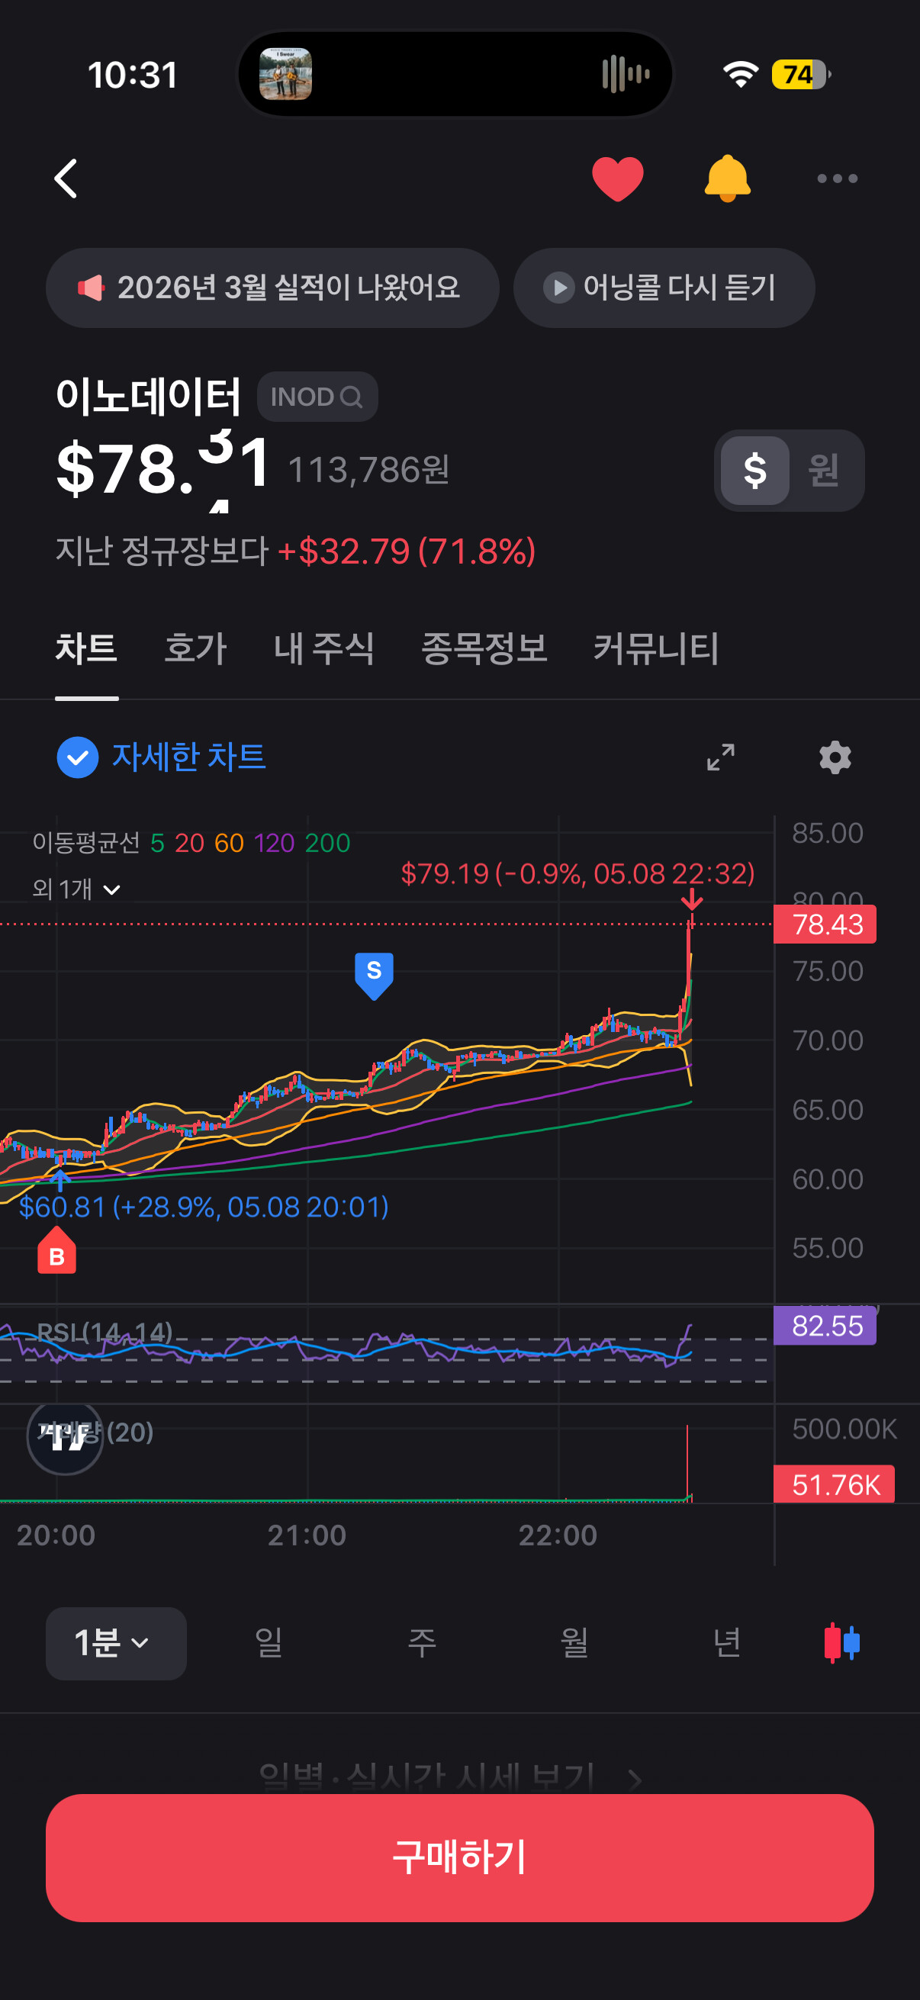Switch to the 호가 tab

point(195,648)
